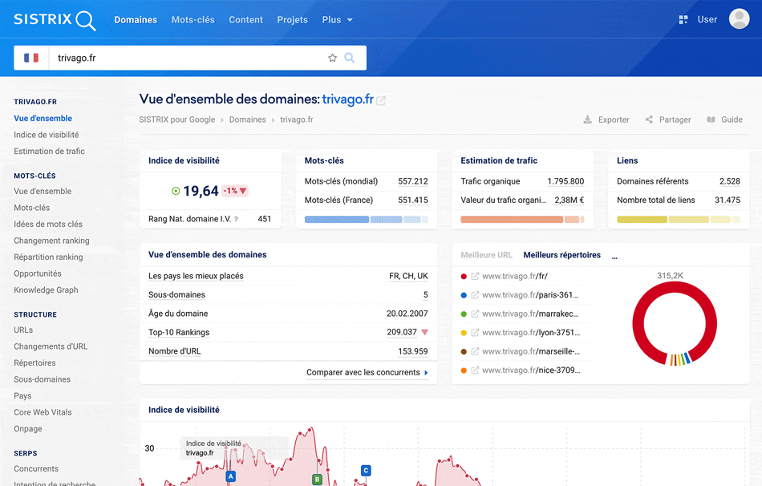Image resolution: width=762 pixels, height=486 pixels.
Task: Click Nombre d'URL value 153.959
Action: pyautogui.click(x=412, y=351)
